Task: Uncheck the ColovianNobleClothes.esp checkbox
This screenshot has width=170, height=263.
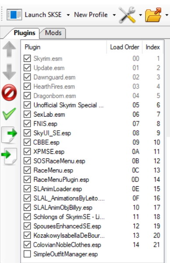Action: 27,245
